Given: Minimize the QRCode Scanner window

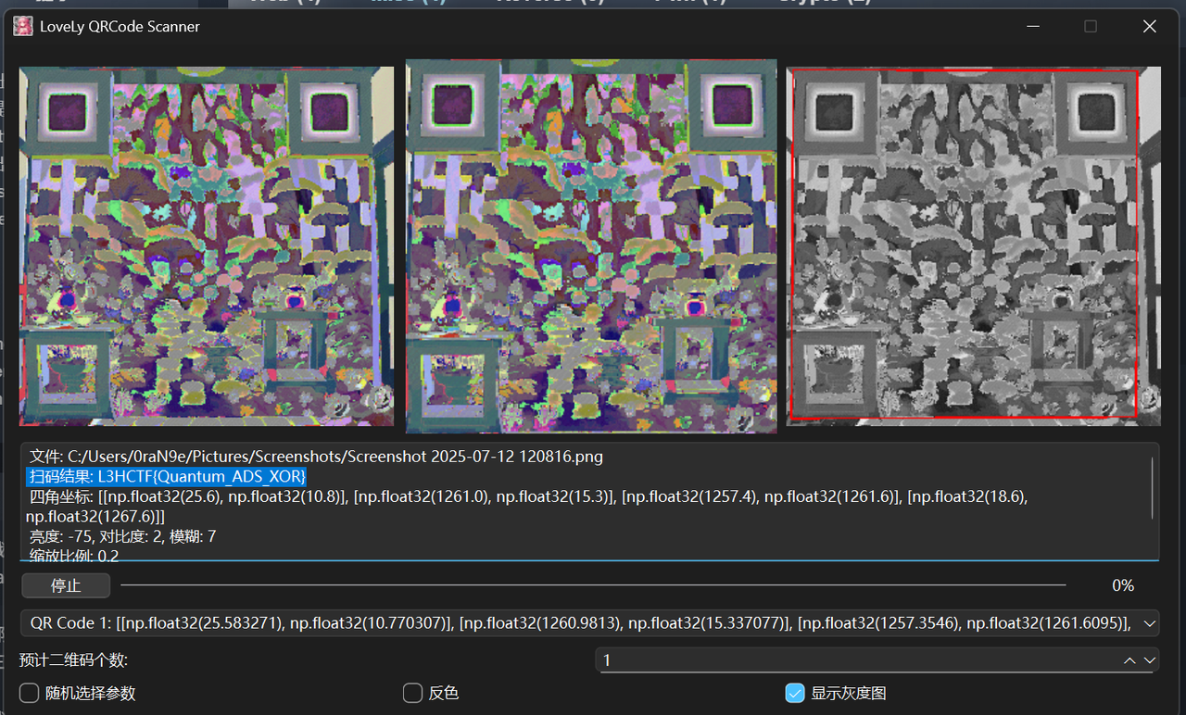Looking at the screenshot, I should click(x=1031, y=27).
